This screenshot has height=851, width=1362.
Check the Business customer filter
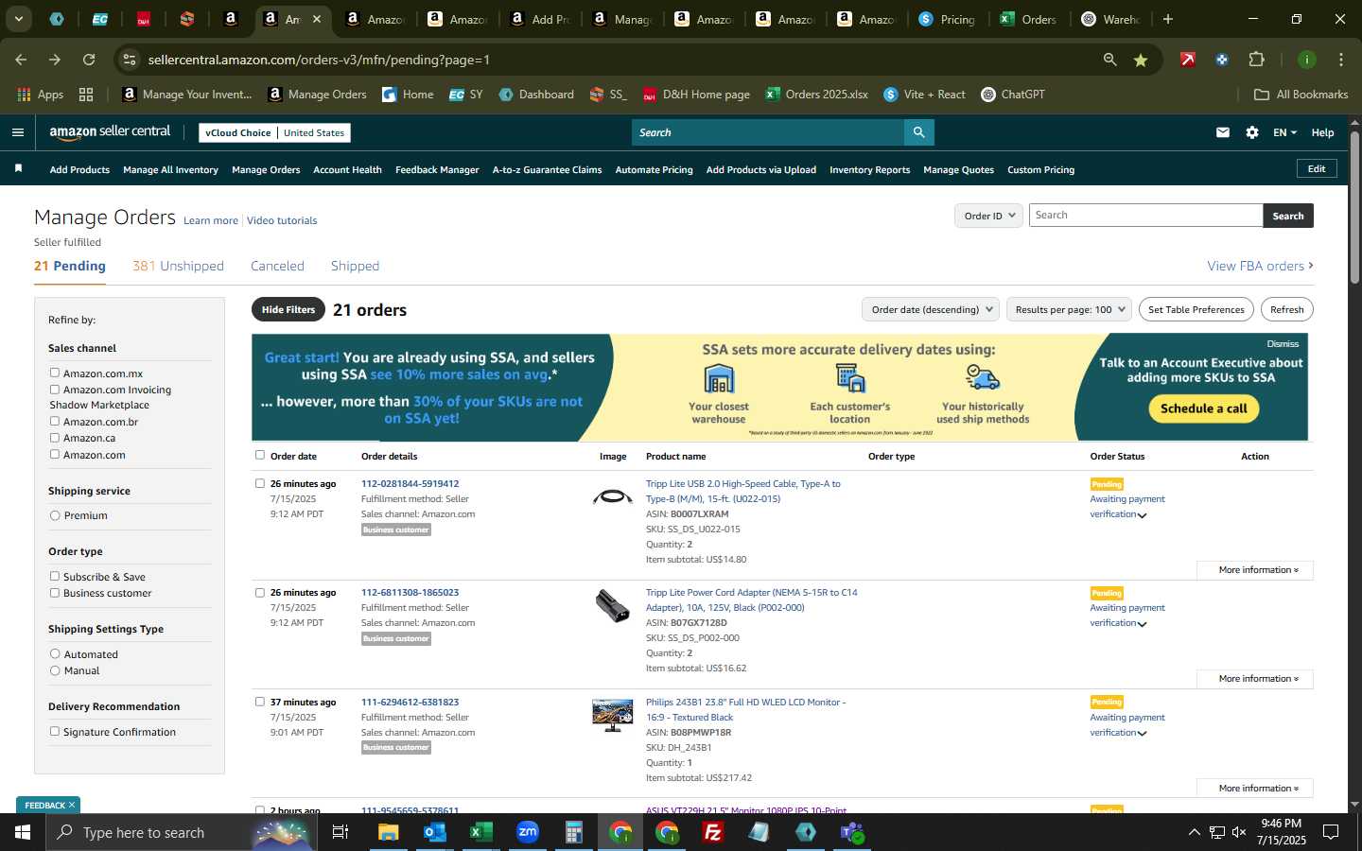55,593
